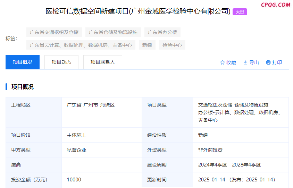Click the 新建 tag

point(147,45)
